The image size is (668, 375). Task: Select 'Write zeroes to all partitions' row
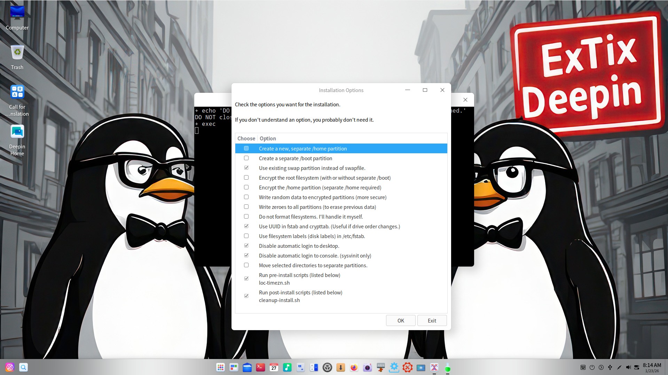[317, 207]
